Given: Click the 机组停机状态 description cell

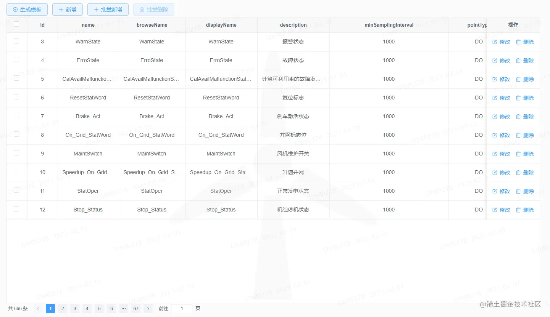Looking at the screenshot, I should coord(293,210).
